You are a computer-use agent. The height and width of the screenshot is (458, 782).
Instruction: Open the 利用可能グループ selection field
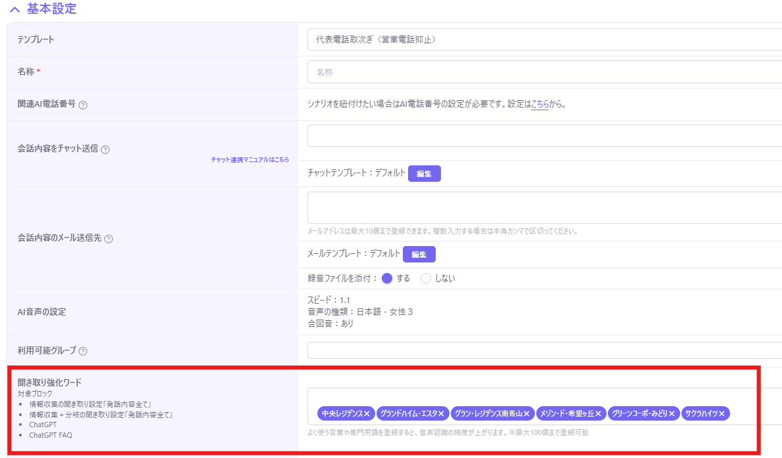545,350
